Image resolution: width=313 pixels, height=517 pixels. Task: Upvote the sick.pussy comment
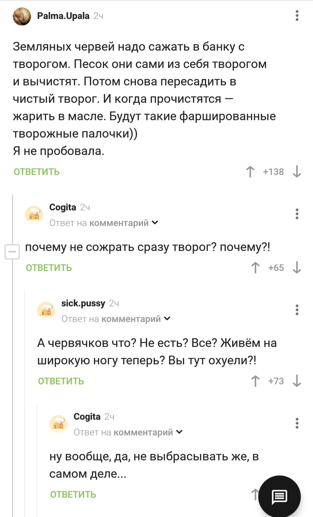[x=255, y=381]
